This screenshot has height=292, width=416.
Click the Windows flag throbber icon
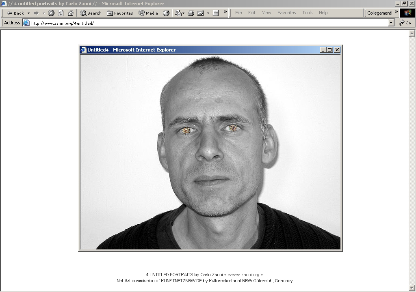click(x=407, y=13)
